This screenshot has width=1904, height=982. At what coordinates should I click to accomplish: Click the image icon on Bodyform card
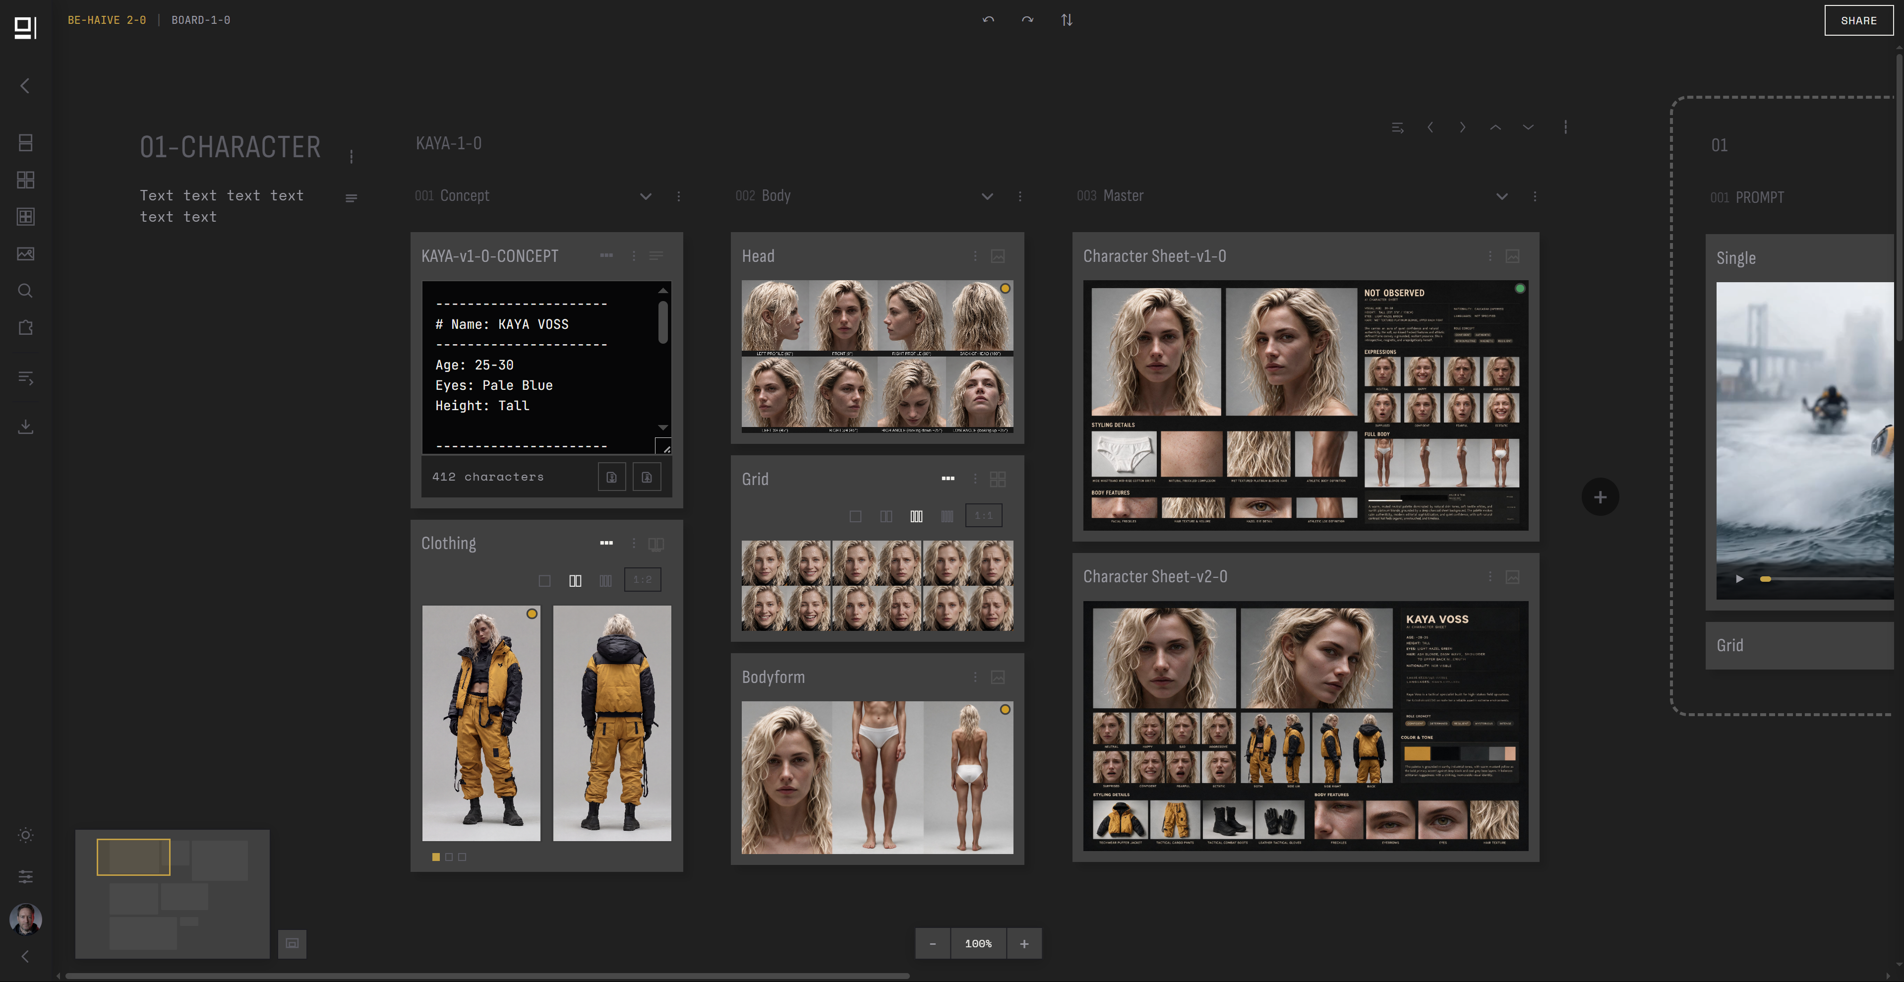tap(998, 677)
